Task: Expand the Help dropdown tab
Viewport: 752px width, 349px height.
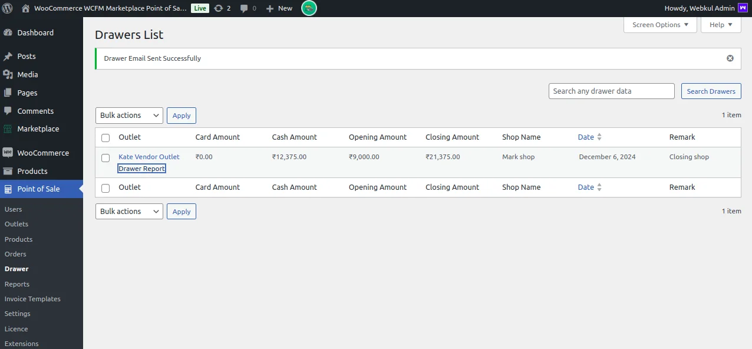Action: pos(721,25)
